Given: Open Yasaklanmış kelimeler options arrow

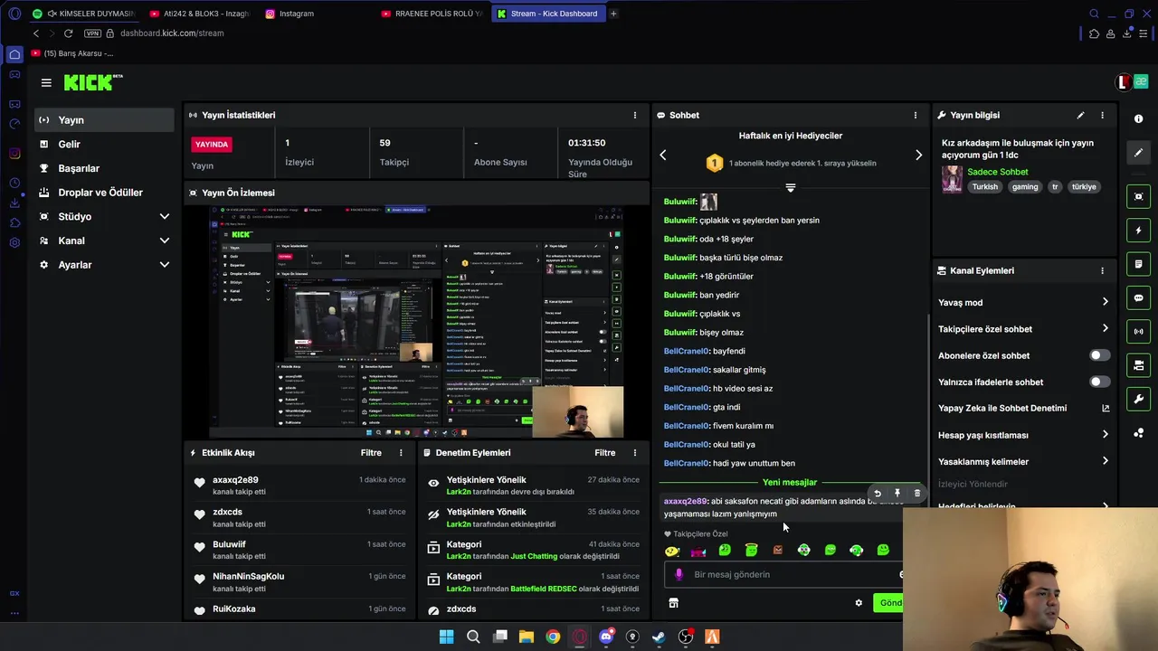Looking at the screenshot, I should (x=1105, y=461).
